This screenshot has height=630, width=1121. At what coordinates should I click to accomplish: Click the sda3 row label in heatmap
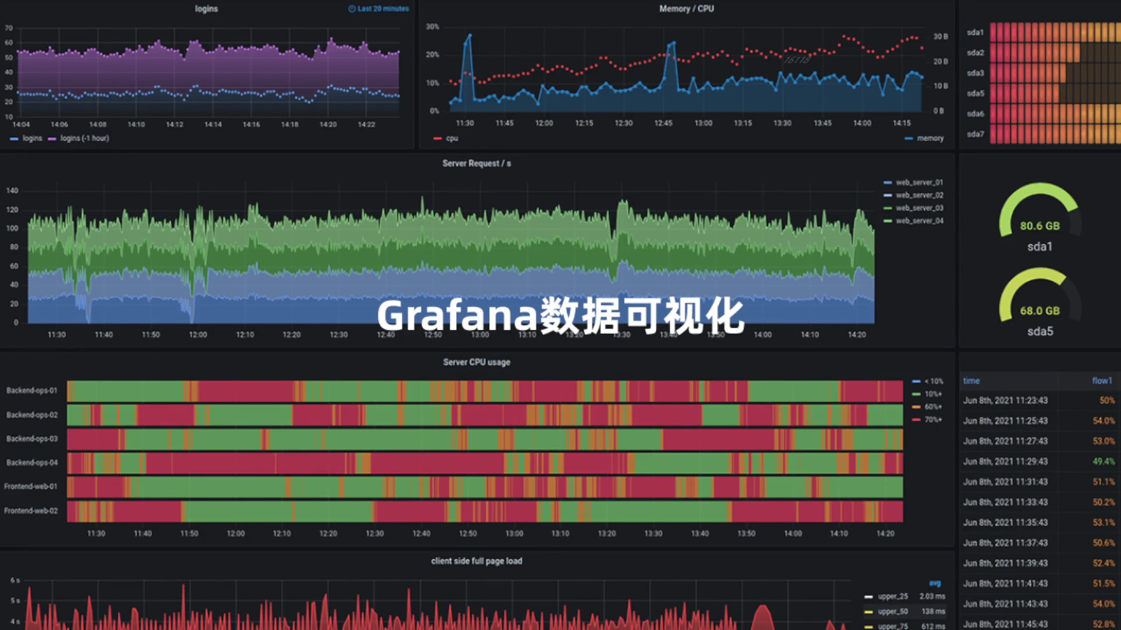coord(976,73)
